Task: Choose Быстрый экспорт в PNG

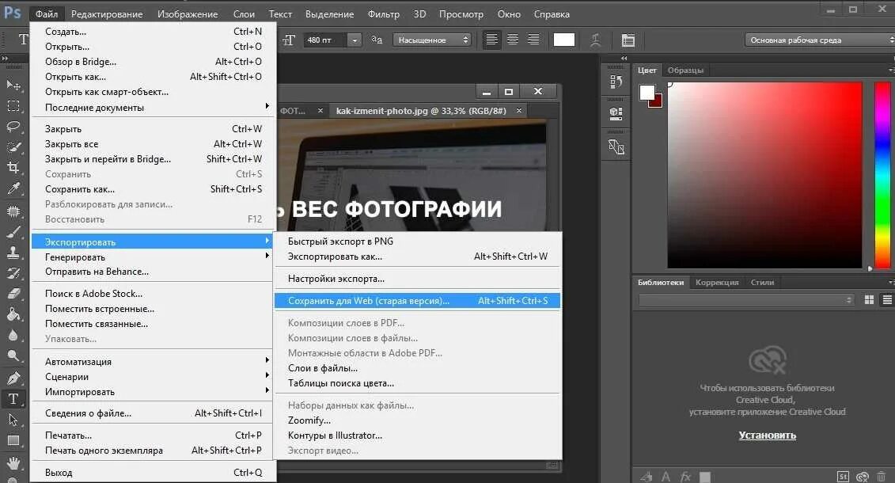Action: [417, 241]
